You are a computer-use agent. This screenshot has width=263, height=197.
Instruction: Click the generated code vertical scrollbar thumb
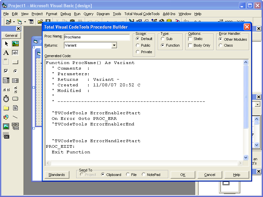[246, 97]
